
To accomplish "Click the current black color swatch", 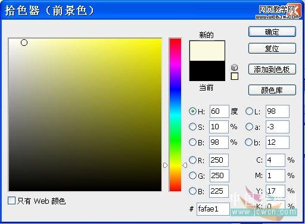I will [207, 71].
